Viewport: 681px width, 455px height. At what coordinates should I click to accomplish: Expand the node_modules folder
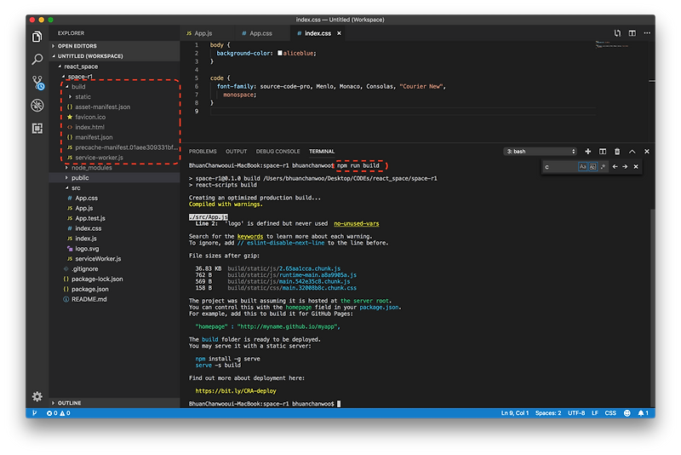click(93, 167)
